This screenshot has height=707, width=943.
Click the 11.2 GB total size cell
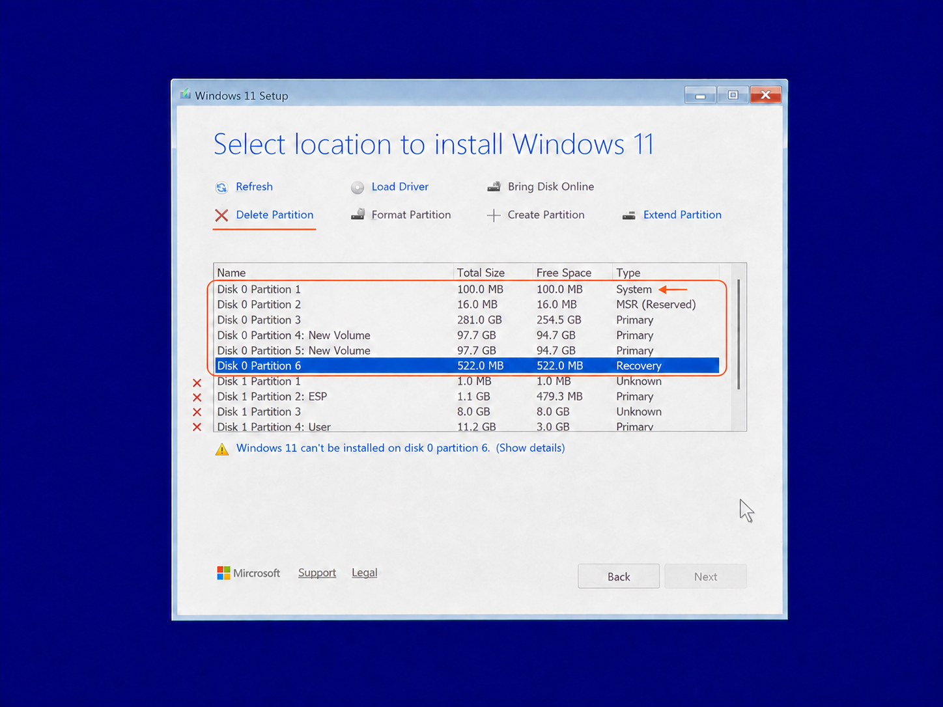tap(477, 427)
